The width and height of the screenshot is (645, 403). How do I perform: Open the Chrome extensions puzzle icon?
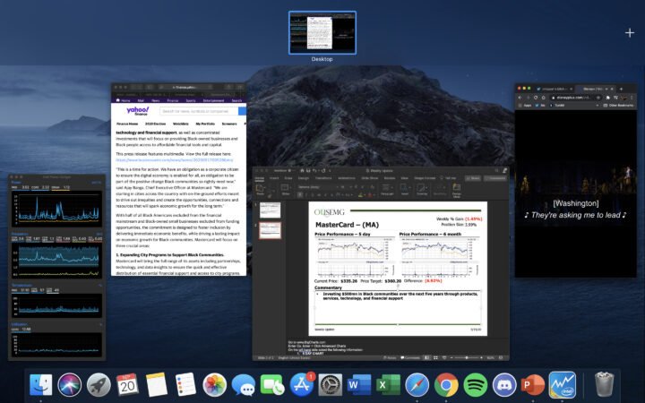click(x=607, y=98)
